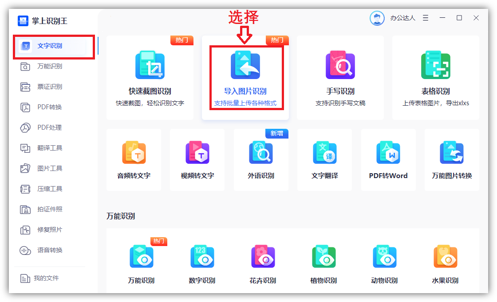Select the 花卉识别 flower recognition icon
Viewport: 497px width, 302px height.
(263, 257)
